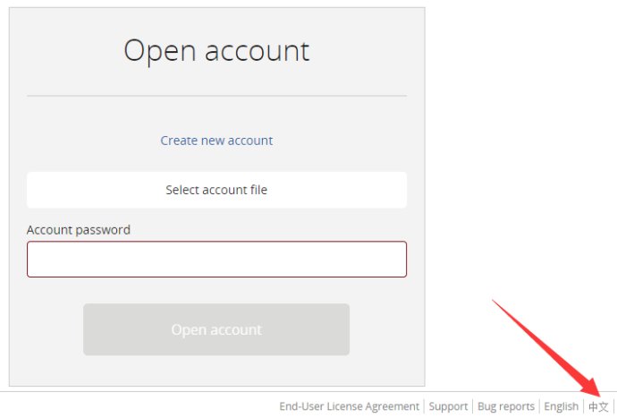
Task: Choose the Select account file button
Action: click(216, 190)
